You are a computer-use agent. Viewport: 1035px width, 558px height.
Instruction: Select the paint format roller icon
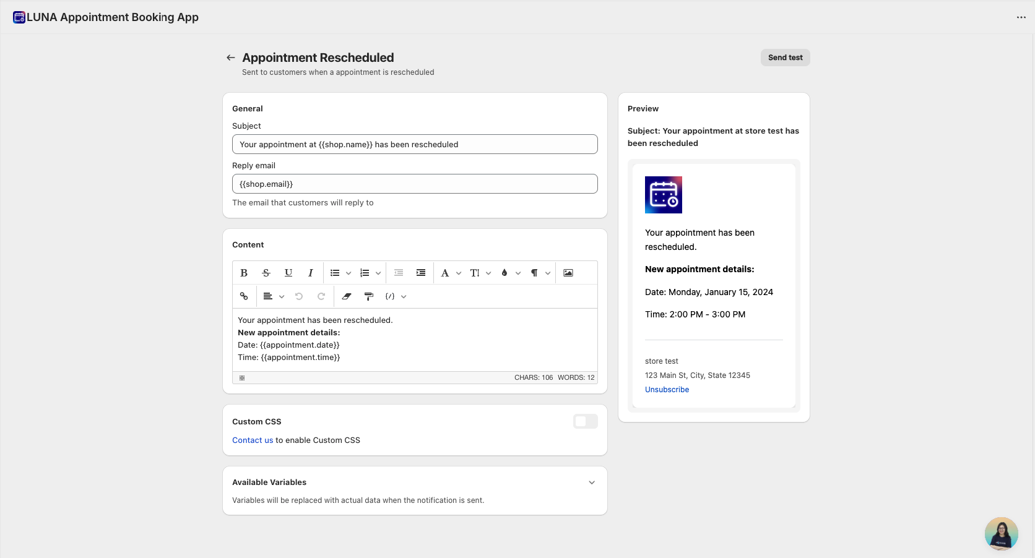click(x=369, y=296)
